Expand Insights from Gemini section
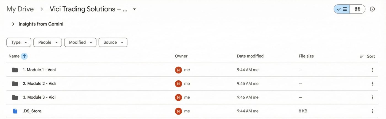 tap(13, 24)
